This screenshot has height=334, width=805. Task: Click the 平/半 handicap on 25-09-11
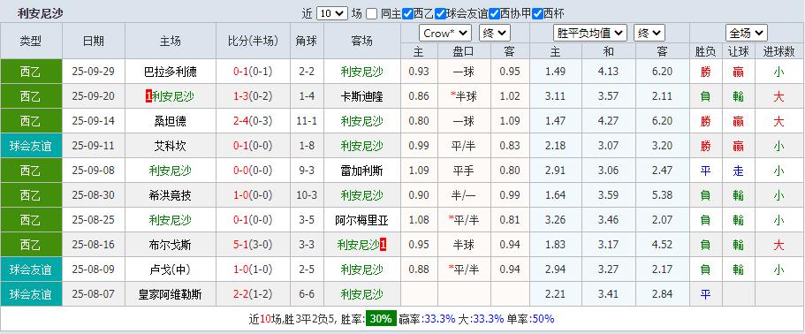click(x=464, y=146)
